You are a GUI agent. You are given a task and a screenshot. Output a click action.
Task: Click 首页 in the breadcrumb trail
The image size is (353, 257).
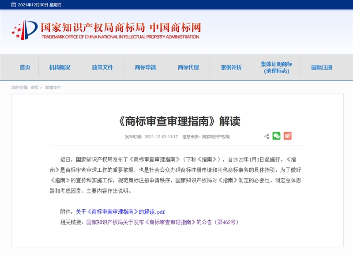click(34, 87)
